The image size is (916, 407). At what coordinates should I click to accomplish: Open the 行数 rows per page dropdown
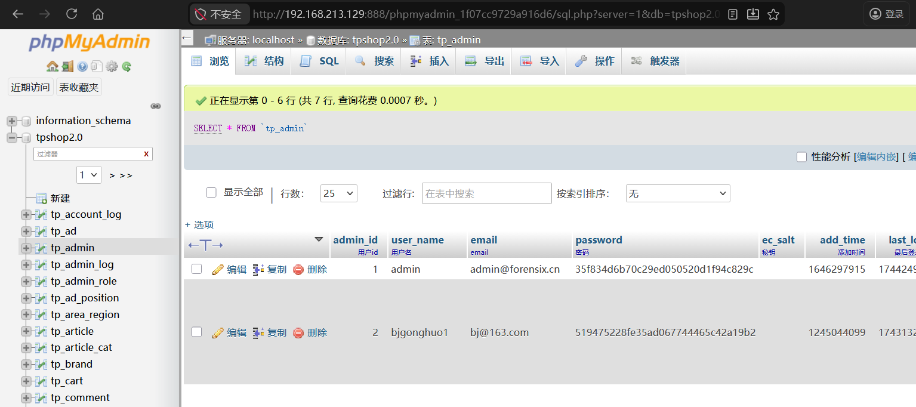[338, 193]
